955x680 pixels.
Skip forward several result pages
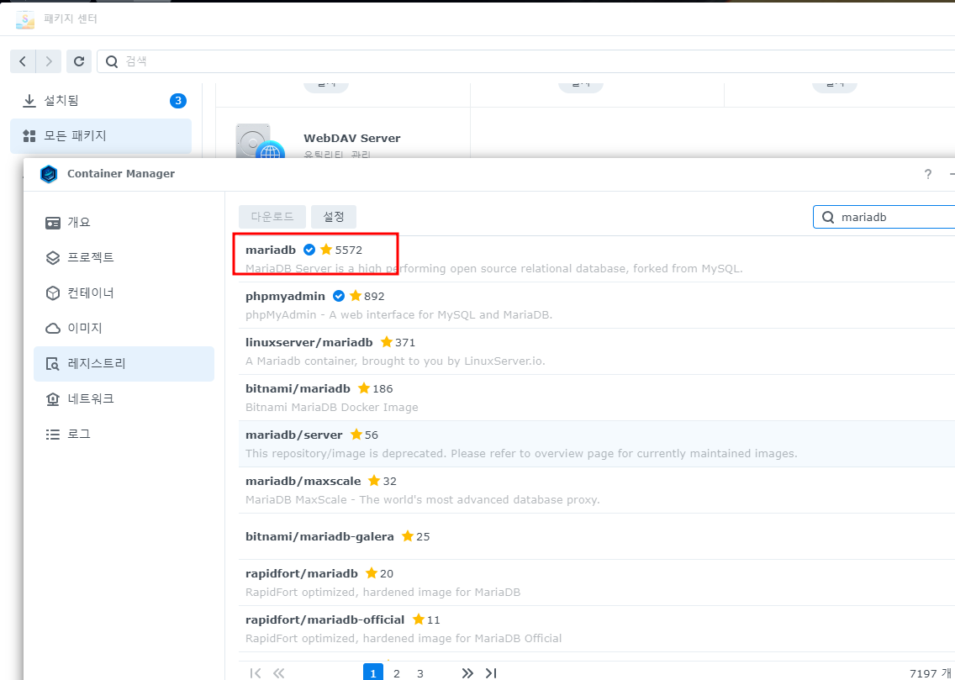point(467,672)
